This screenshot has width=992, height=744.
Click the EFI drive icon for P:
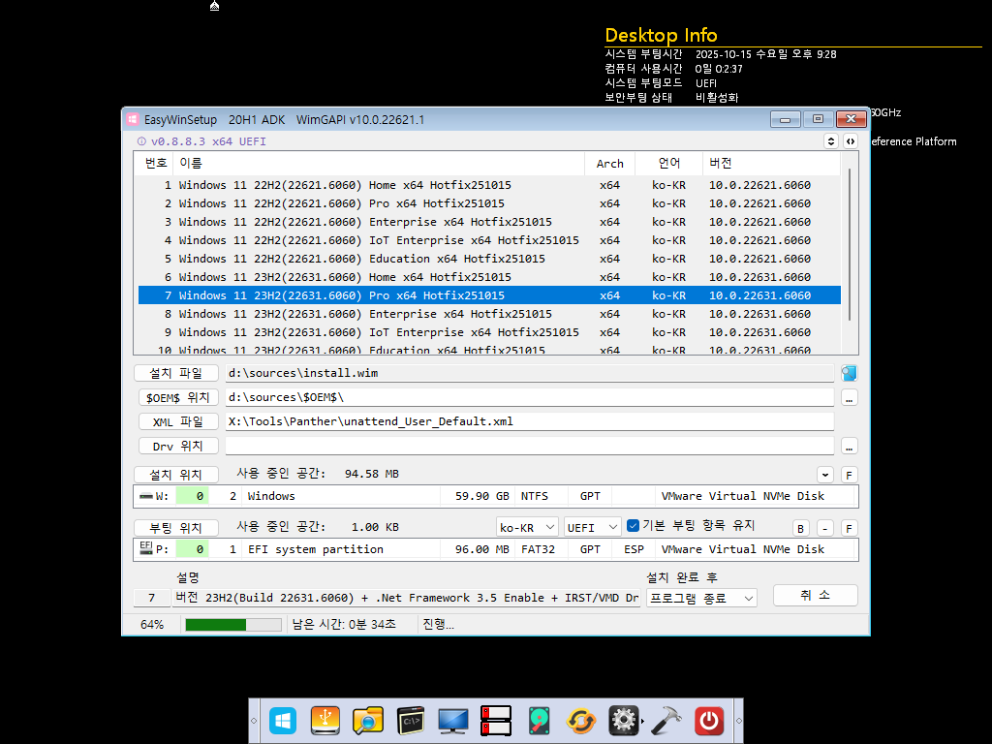[145, 548]
